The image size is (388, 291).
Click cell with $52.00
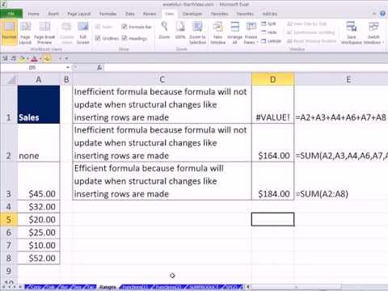(39, 258)
